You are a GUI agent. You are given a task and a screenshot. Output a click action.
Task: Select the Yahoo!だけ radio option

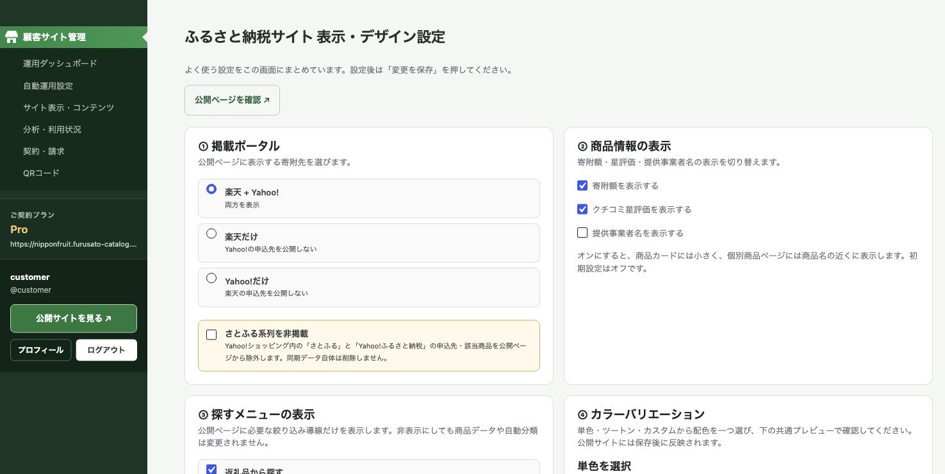click(x=211, y=278)
